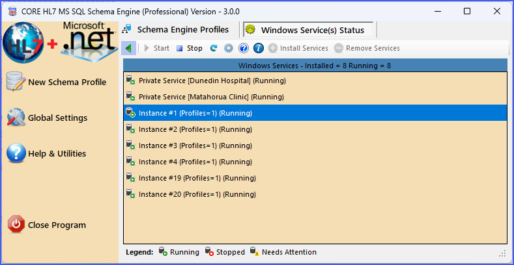
Task: Click the Instance #20 running status icon
Action: [x=130, y=194]
